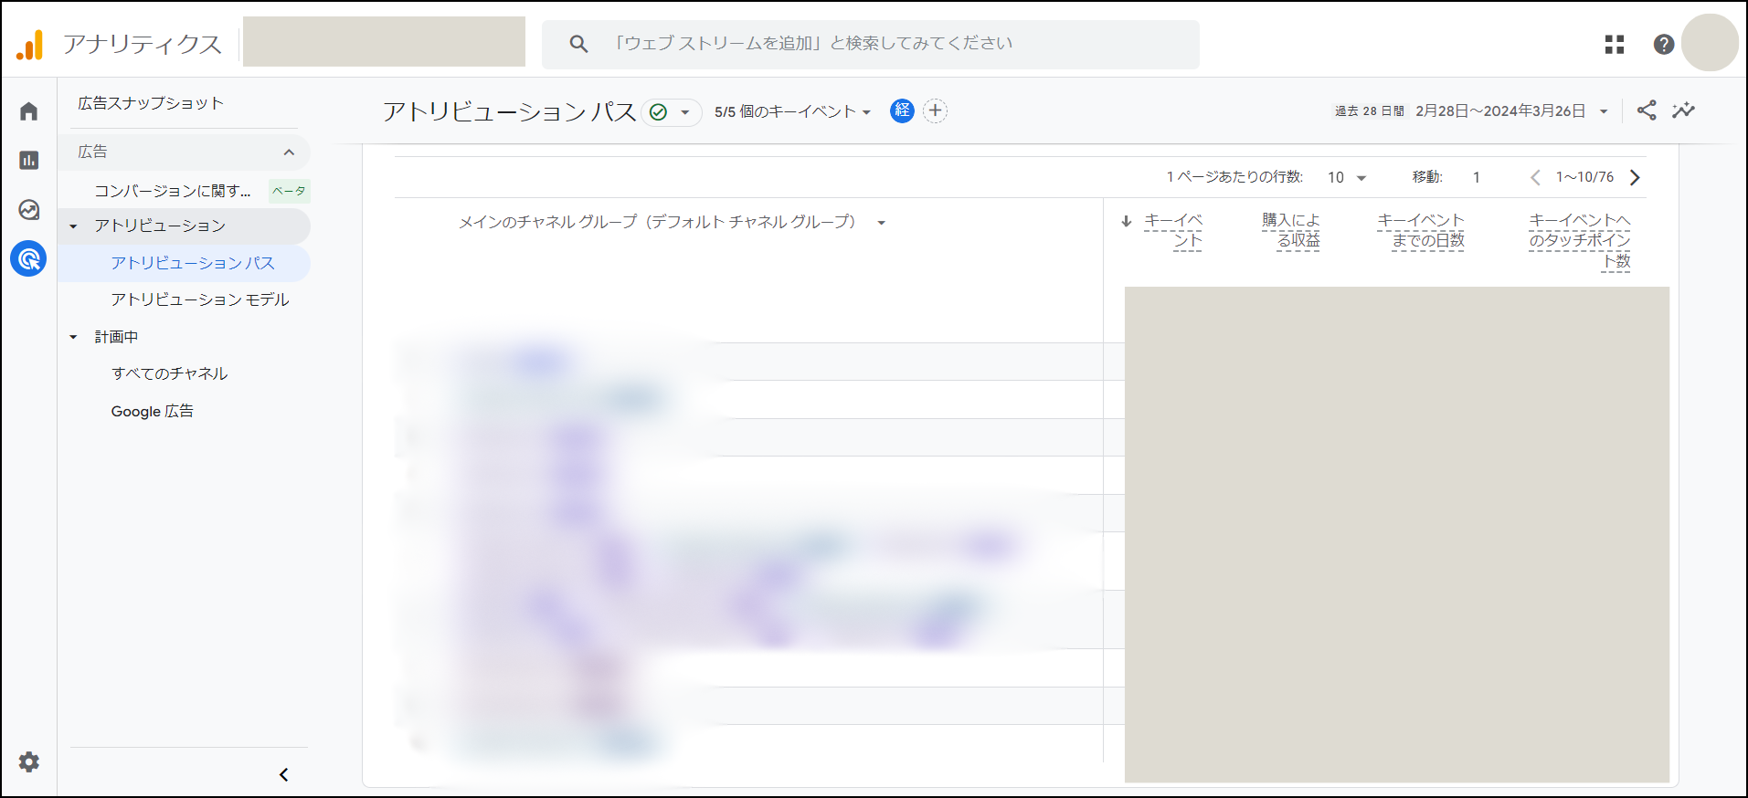Open rows per page dropdown
Viewport: 1748px width, 798px height.
pos(1347,177)
